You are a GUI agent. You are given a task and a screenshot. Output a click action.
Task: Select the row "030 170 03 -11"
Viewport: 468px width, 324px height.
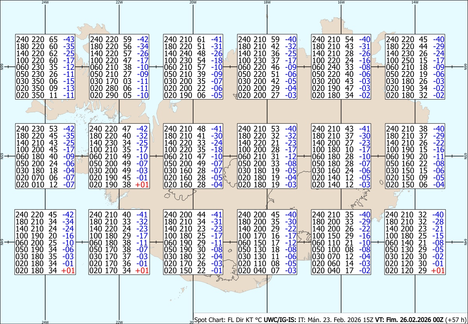tap(119, 81)
